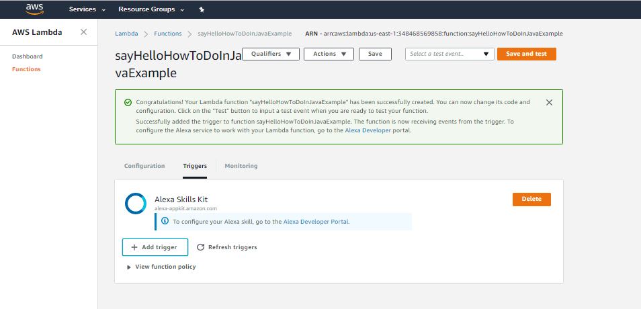Click the ARN text of the function
The image size is (641, 309).
(x=434, y=34)
